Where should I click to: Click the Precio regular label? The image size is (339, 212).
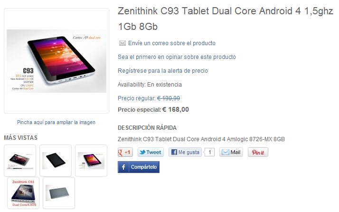[x=137, y=98]
